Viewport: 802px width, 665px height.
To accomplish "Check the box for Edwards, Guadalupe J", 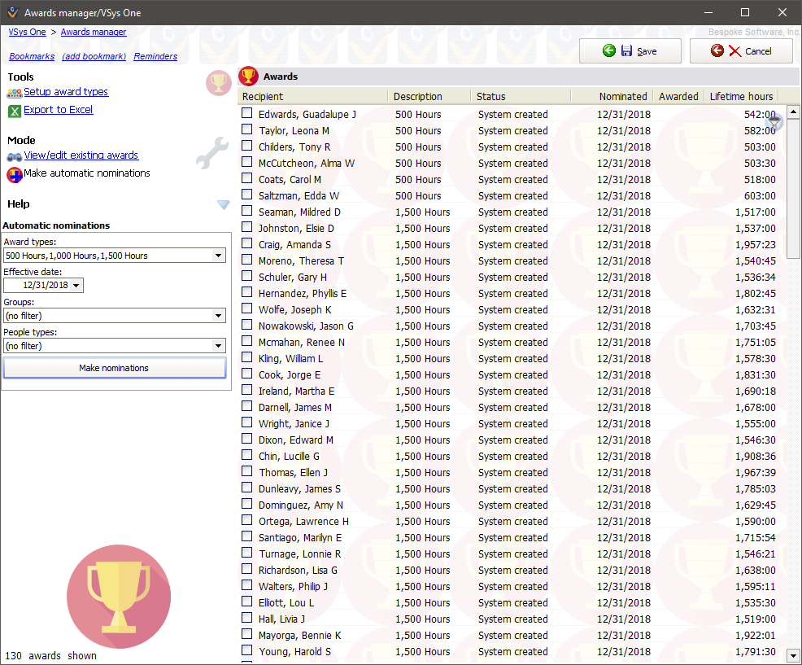I will (246, 114).
